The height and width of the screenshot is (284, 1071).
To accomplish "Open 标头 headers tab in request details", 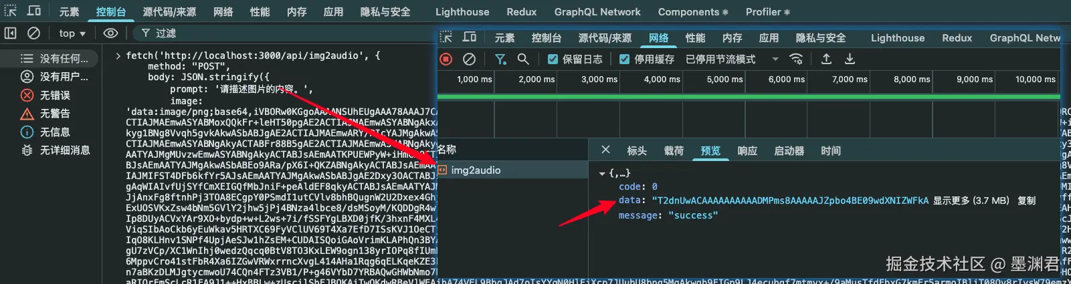I will click(x=637, y=151).
